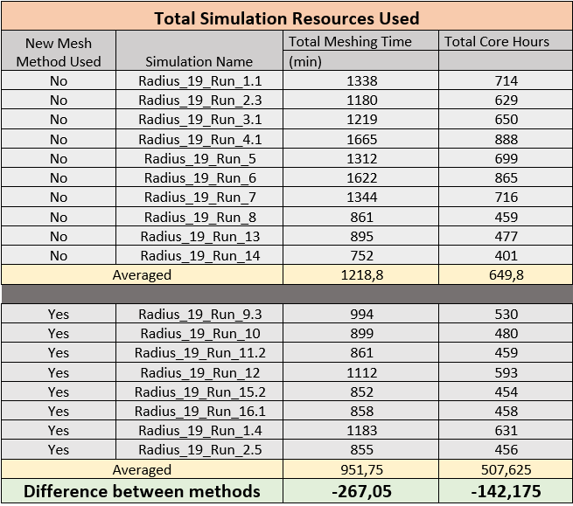Click meshing time value 1219

tap(362, 120)
